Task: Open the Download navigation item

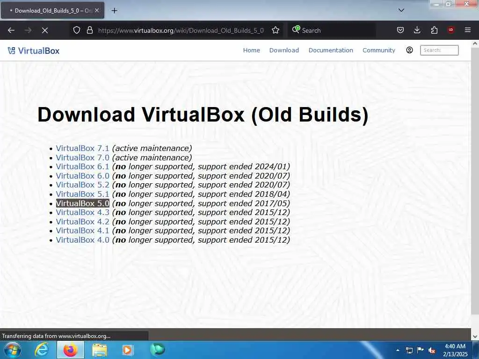Action: click(x=284, y=50)
